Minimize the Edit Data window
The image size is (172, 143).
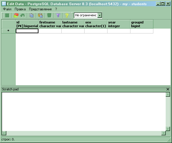pyautogui.click(x=158, y=4)
